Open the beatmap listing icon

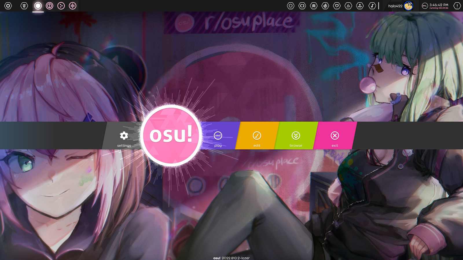tap(325, 5)
